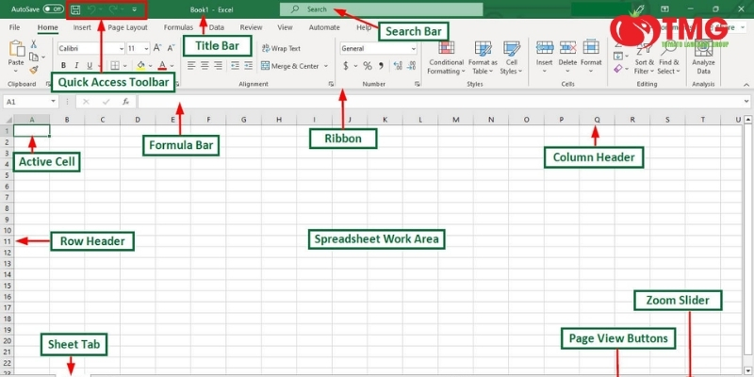Align text left in the Alignment group
754x377 pixels.
click(191, 65)
